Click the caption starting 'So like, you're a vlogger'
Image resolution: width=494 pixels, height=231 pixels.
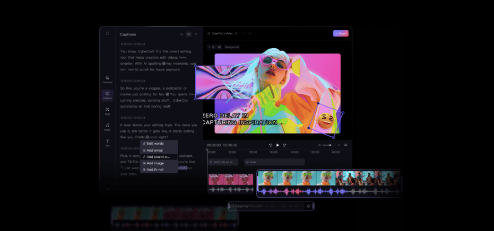pyautogui.click(x=159, y=97)
